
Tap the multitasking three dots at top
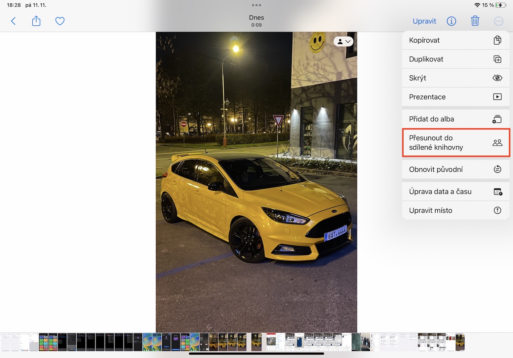[256, 5]
